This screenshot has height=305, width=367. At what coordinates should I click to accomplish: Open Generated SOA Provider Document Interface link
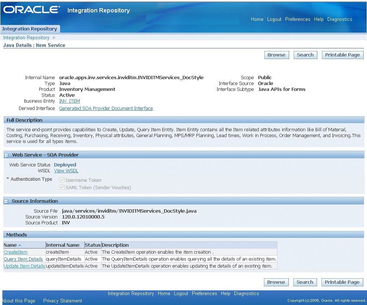(x=106, y=109)
